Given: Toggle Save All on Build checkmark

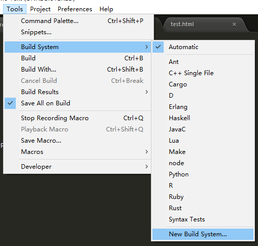Looking at the screenshot, I should [10, 103].
